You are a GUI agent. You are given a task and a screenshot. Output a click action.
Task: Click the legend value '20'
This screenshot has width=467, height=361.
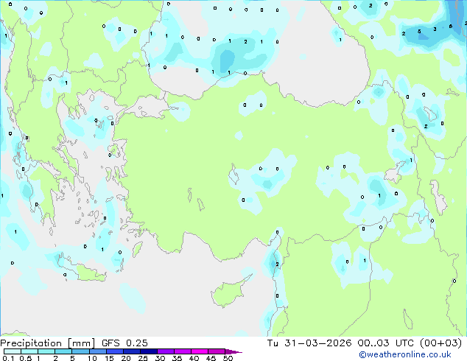click(126, 358)
